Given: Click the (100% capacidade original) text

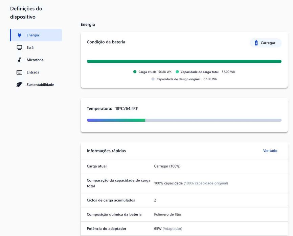Looking at the screenshot, I should pyautogui.click(x=206, y=183).
